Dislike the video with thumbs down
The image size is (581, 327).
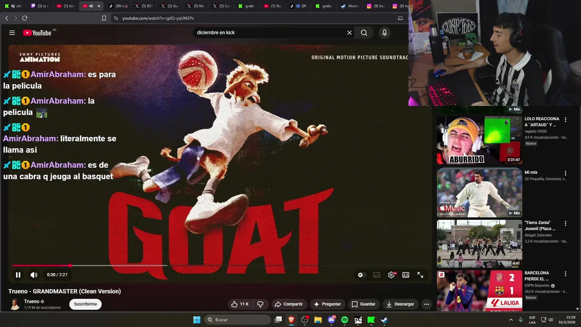[261, 304]
